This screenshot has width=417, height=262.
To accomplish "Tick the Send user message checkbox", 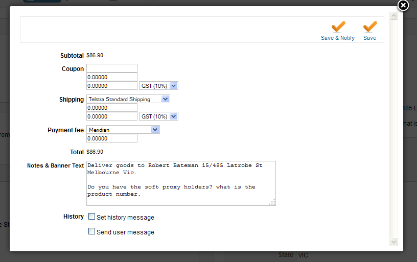I will coord(92,231).
